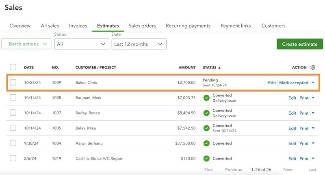
Task: Click the date 9/30/24 cell
Action: (x=31, y=143)
